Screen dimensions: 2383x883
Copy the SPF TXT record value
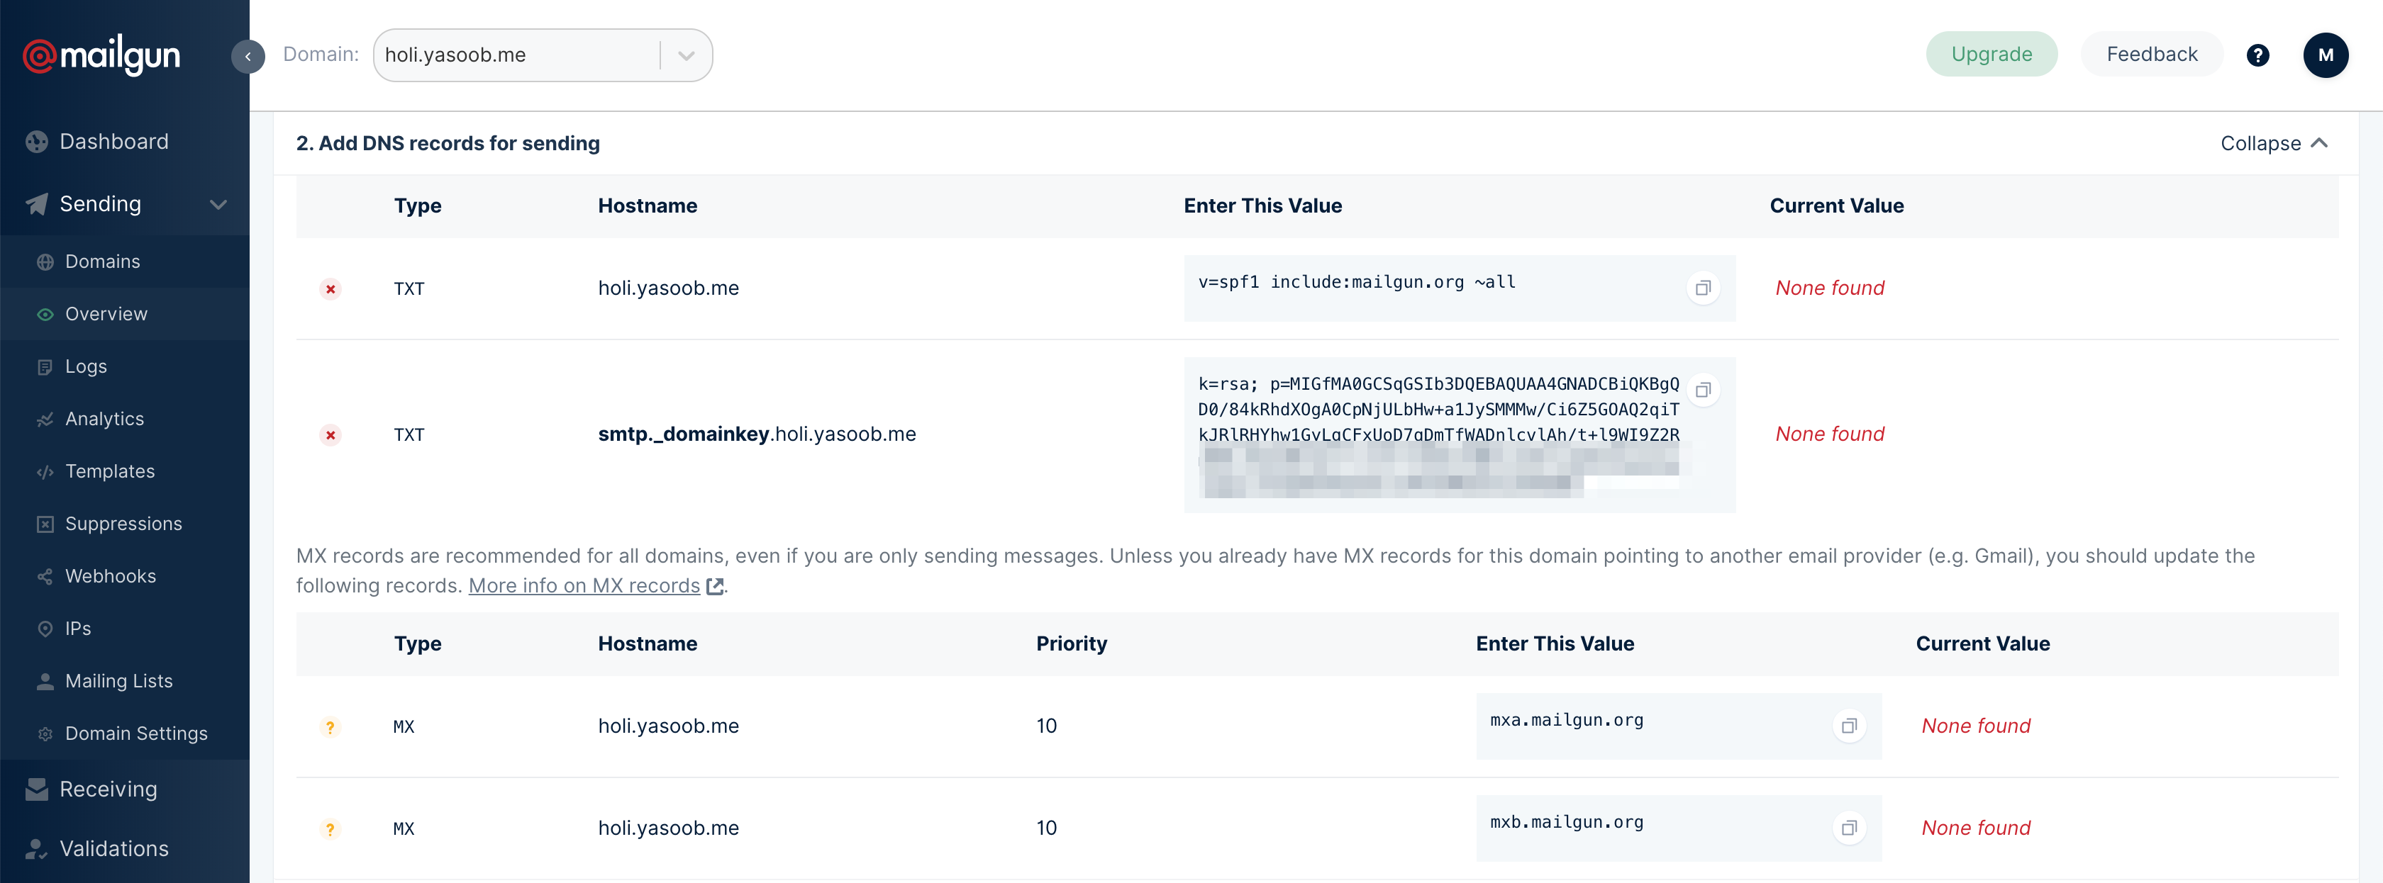coord(1702,288)
